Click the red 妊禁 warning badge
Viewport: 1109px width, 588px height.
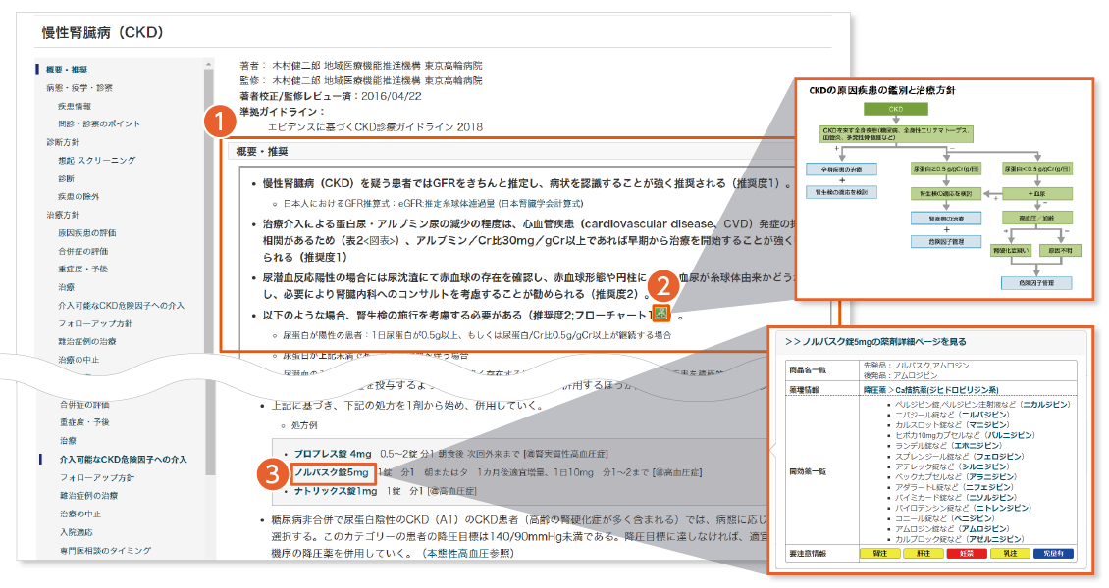[x=967, y=554]
